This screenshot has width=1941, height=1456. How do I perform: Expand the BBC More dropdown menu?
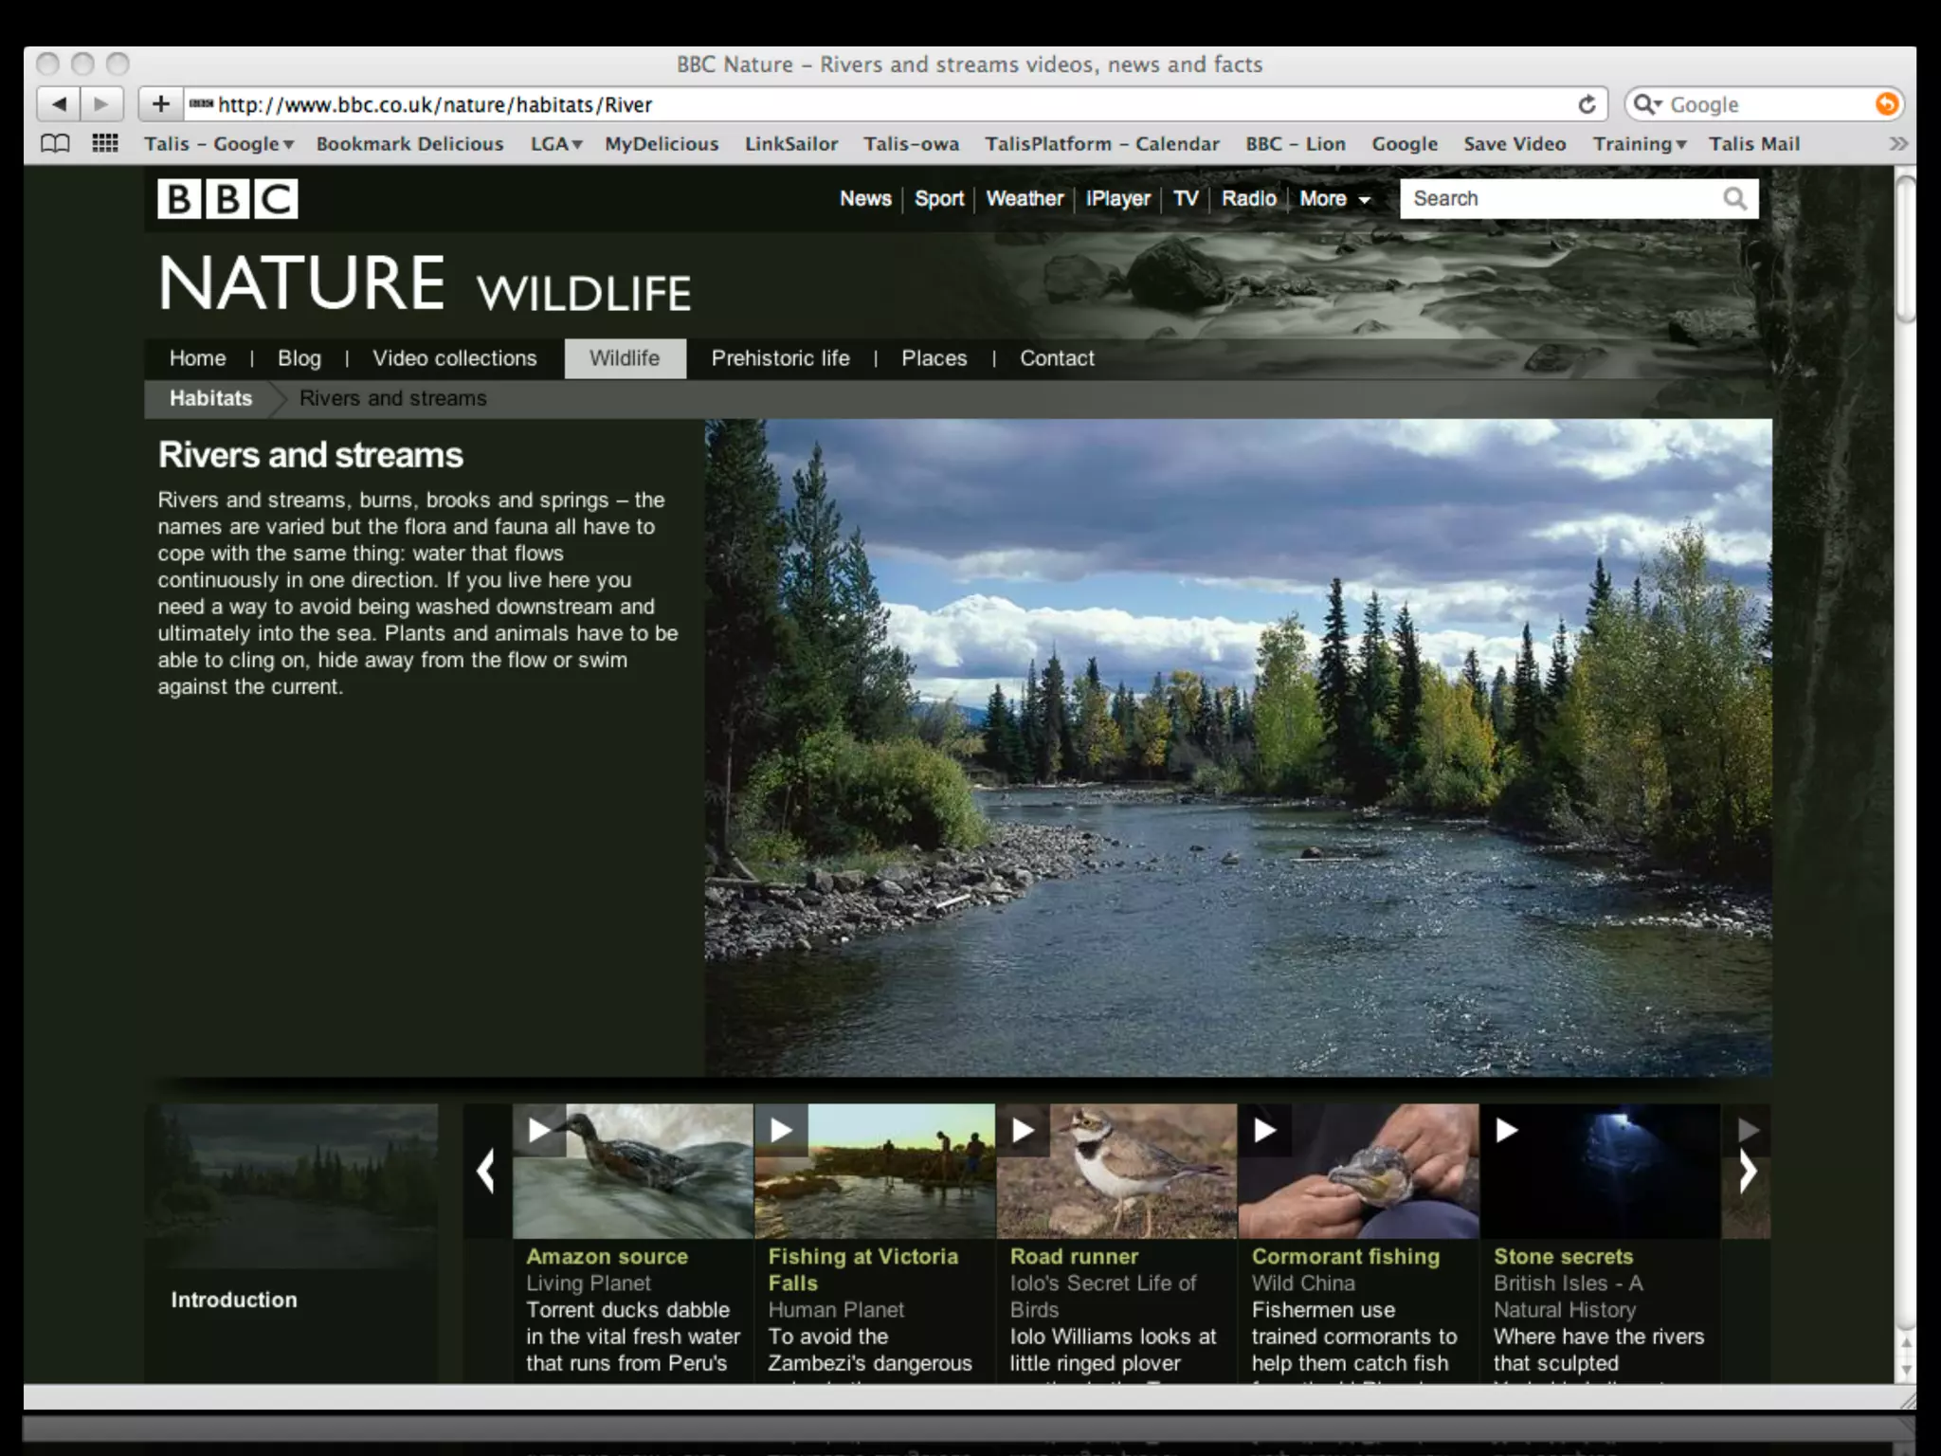1334,199
